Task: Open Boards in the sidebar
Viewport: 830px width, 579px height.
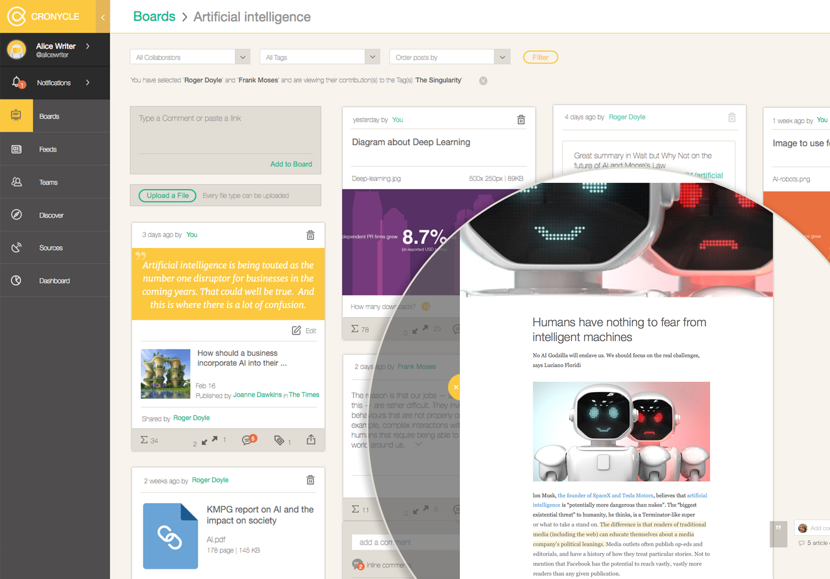Action: click(55, 116)
